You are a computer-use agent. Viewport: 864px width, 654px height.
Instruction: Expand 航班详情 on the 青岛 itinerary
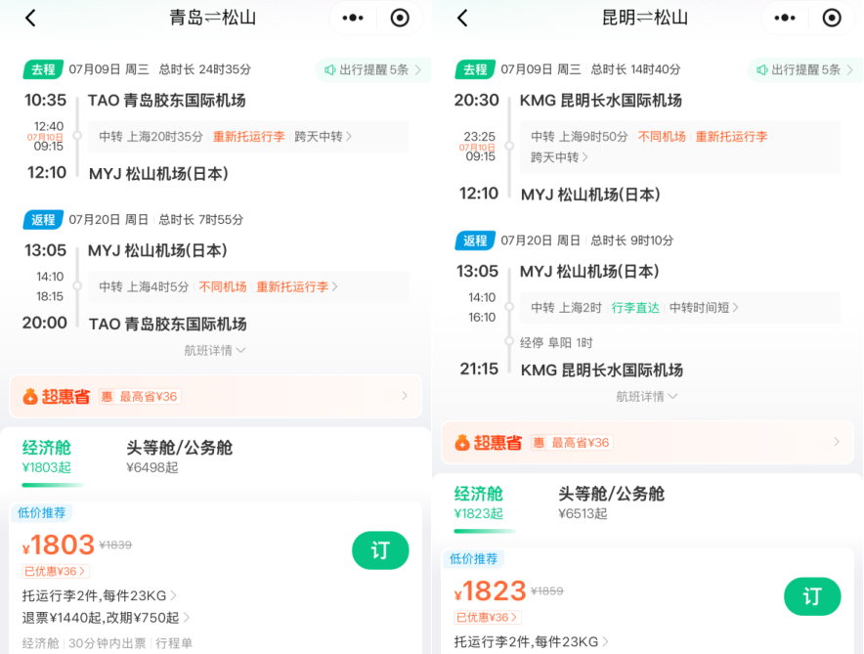(214, 350)
